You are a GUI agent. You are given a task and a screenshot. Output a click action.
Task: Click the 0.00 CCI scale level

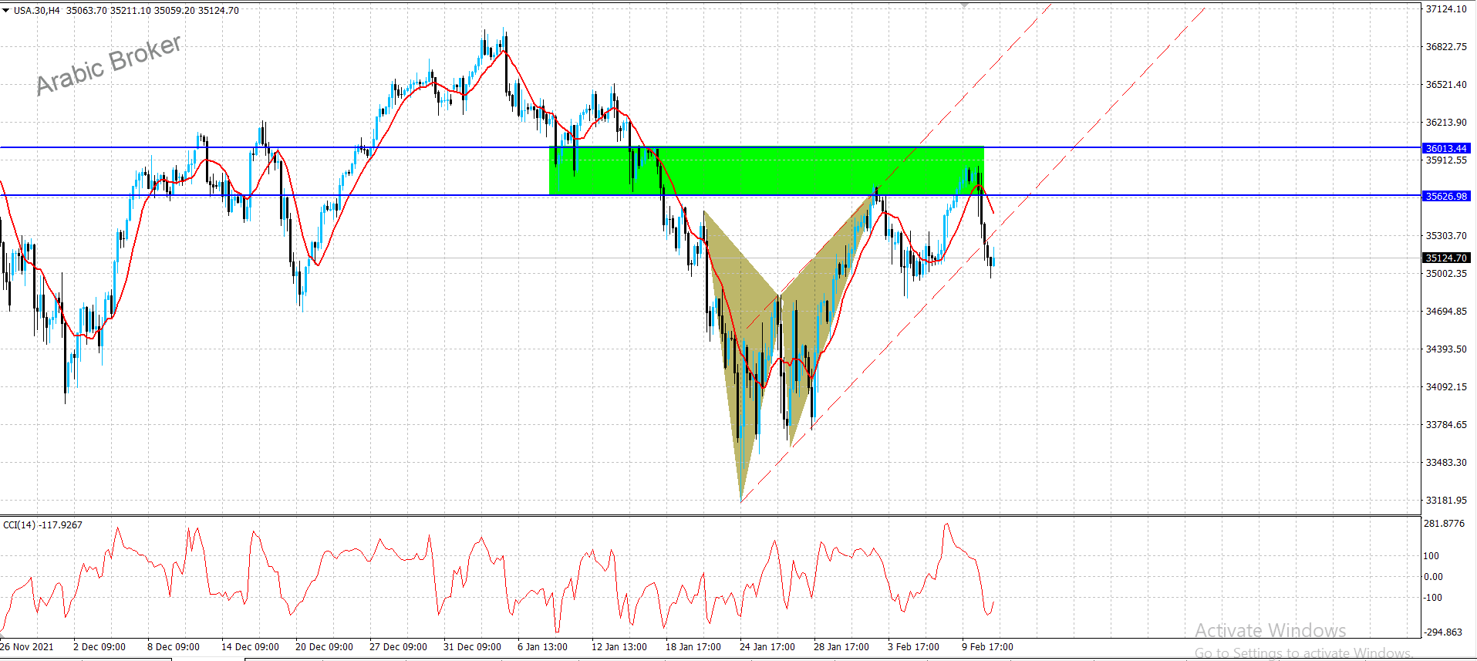pyautogui.click(x=1433, y=577)
